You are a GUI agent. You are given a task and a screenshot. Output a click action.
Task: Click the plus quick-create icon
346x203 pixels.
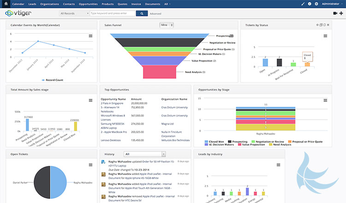pos(341,13)
